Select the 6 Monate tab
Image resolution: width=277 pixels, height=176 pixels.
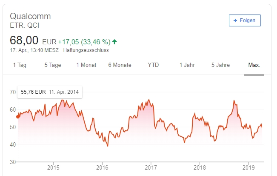click(x=120, y=65)
